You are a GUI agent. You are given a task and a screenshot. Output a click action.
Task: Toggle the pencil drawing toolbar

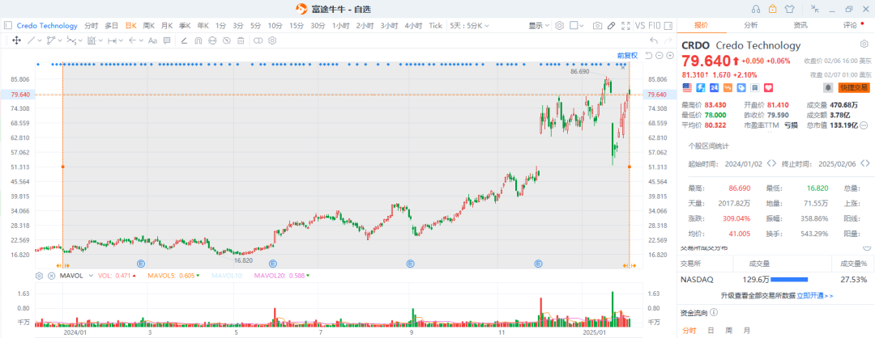coord(611,26)
